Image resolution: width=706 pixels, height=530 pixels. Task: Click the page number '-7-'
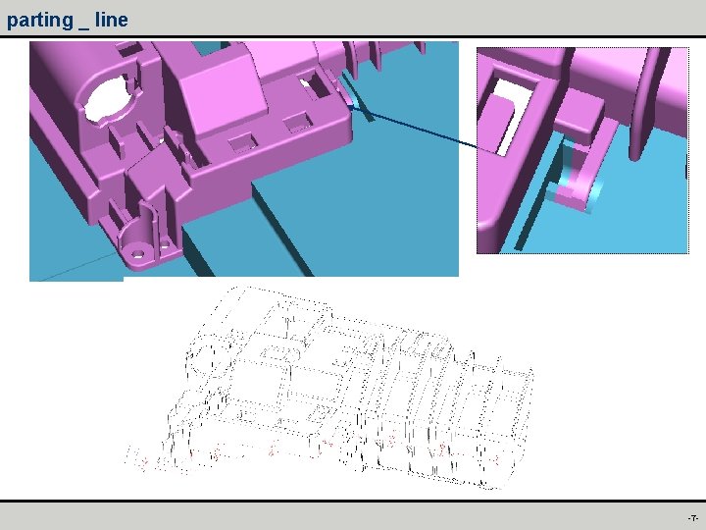click(692, 517)
